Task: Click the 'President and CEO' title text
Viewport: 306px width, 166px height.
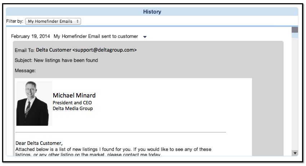Action: (72, 103)
